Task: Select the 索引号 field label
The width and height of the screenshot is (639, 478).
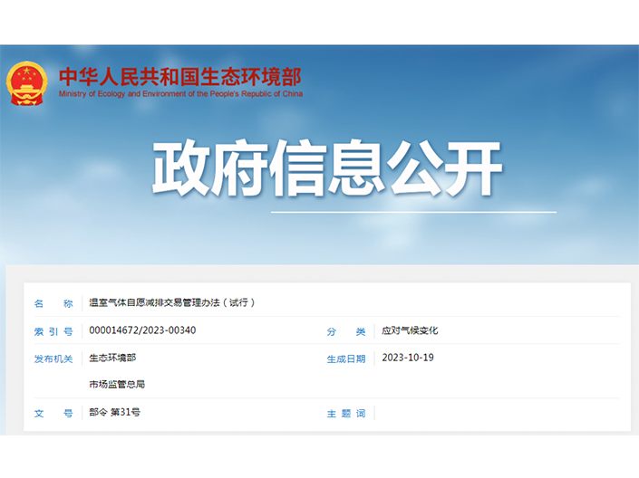Action: point(53,331)
